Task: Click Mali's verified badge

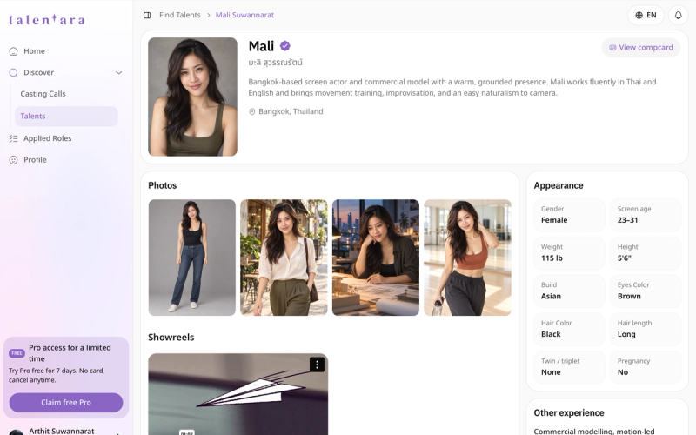Action: click(285, 46)
